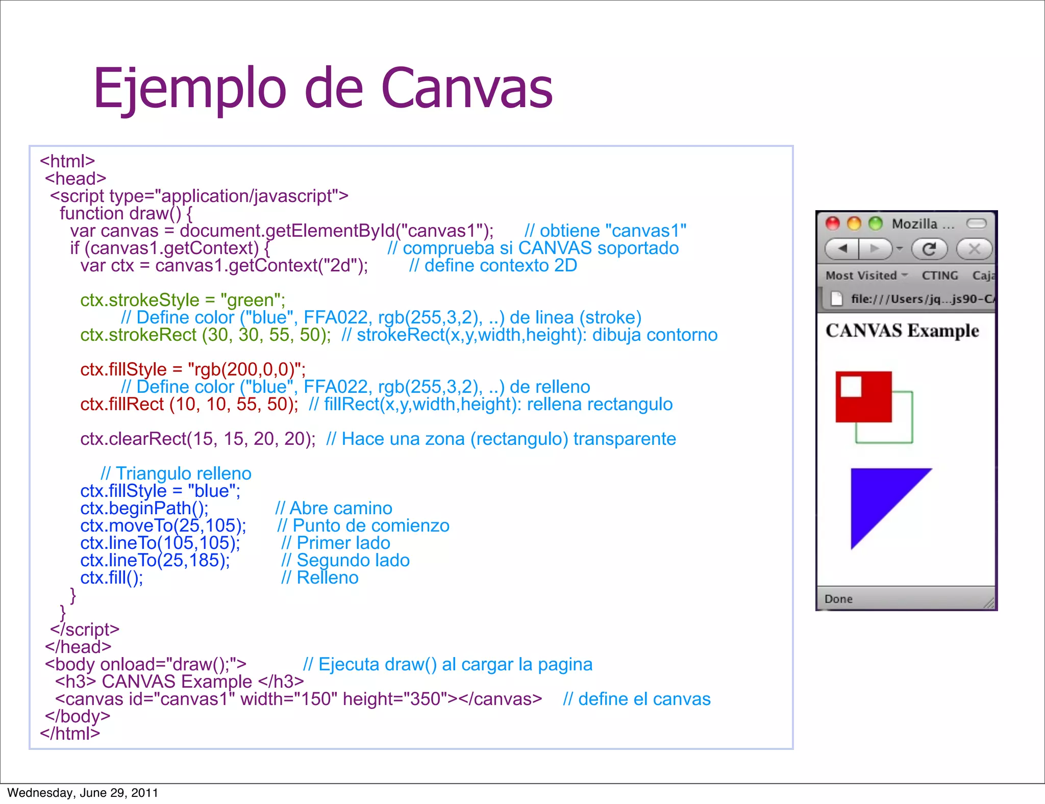The width and height of the screenshot is (1045, 804).
Task: Click the <canvas id="canvas1"> tag line
Action: [x=298, y=699]
